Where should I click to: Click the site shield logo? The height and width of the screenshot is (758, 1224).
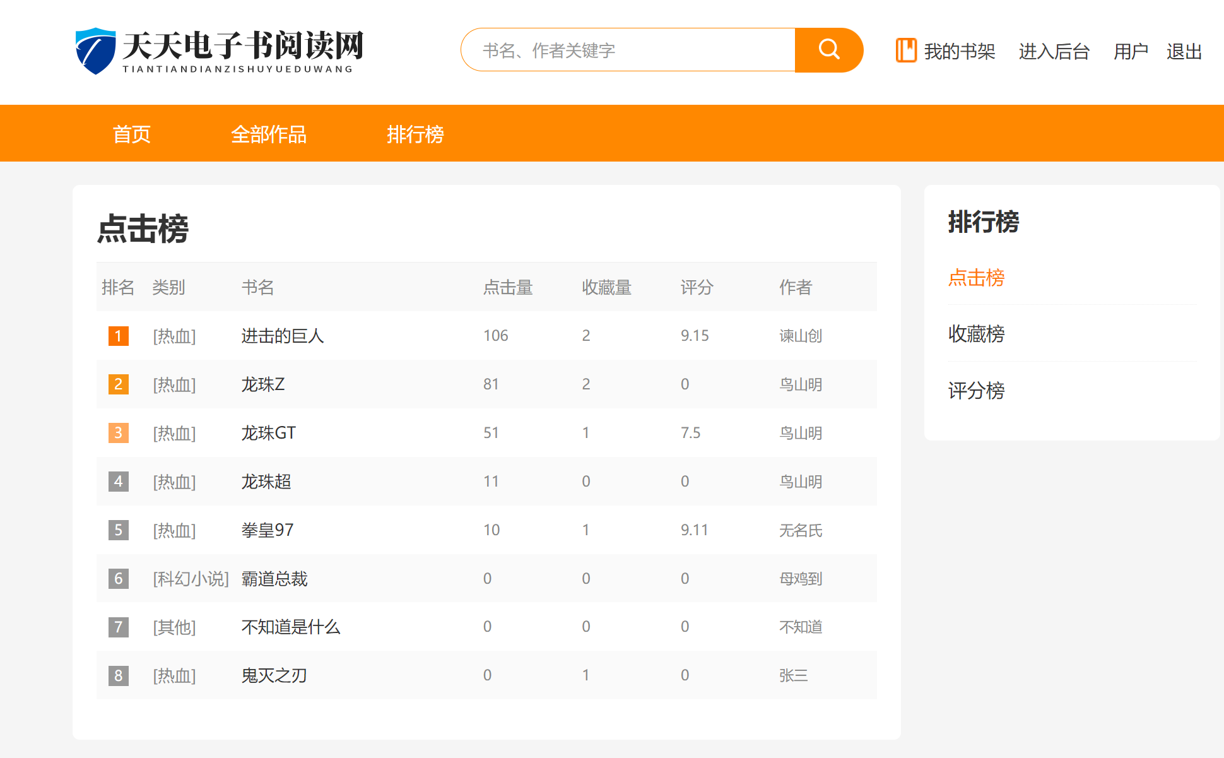tap(95, 50)
